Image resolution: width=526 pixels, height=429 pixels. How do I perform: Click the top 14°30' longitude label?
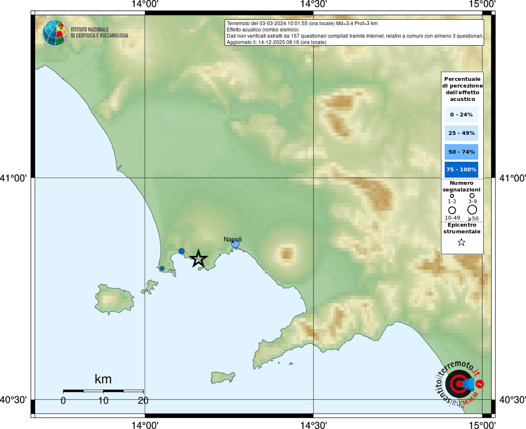pyautogui.click(x=314, y=4)
